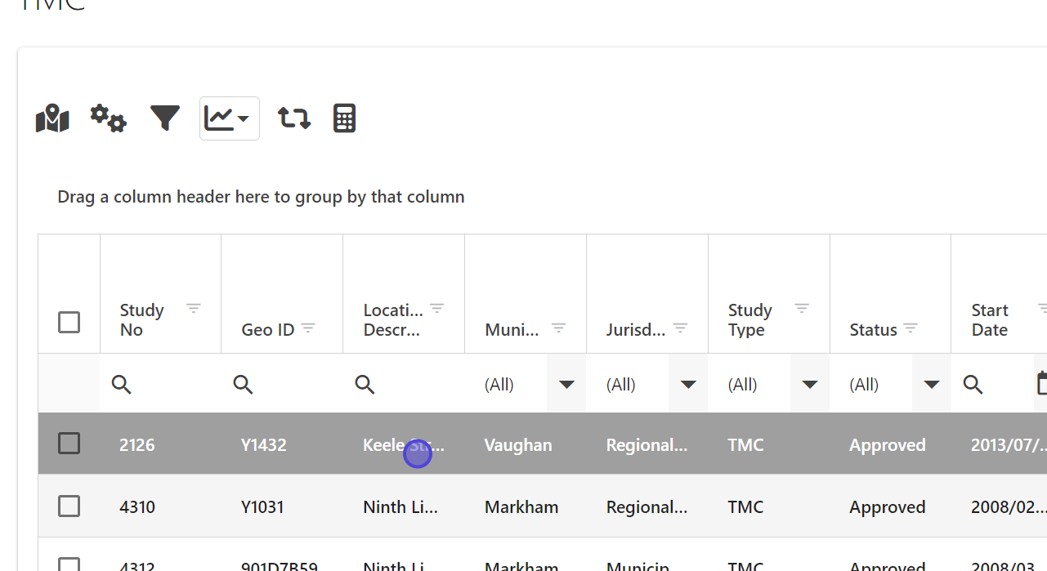Viewport: 1047px width, 571px height.
Task: Click the Geo ID column filter icon
Action: 308,328
